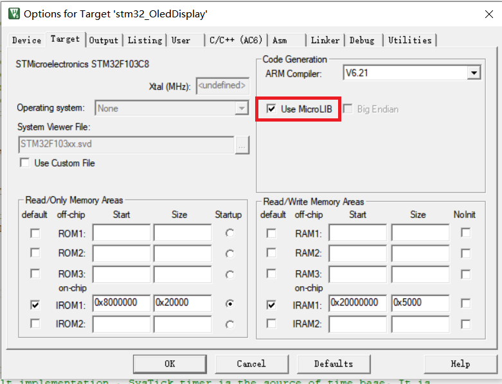Confirm settings with the OK button
This screenshot has height=384, width=502.
tap(170, 364)
